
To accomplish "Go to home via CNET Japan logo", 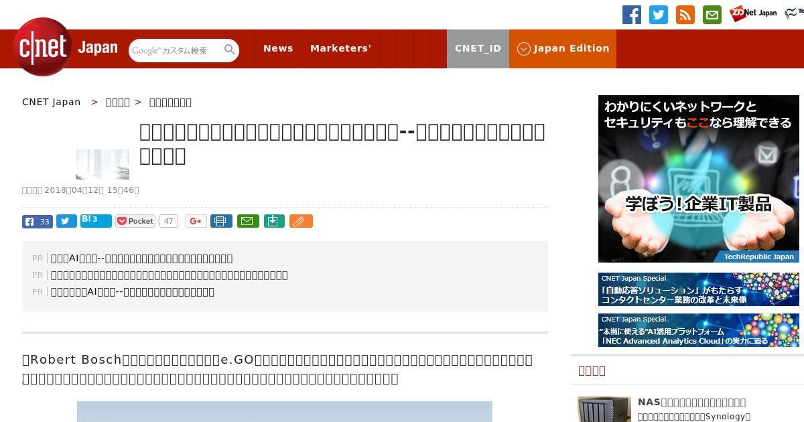I will [x=66, y=48].
